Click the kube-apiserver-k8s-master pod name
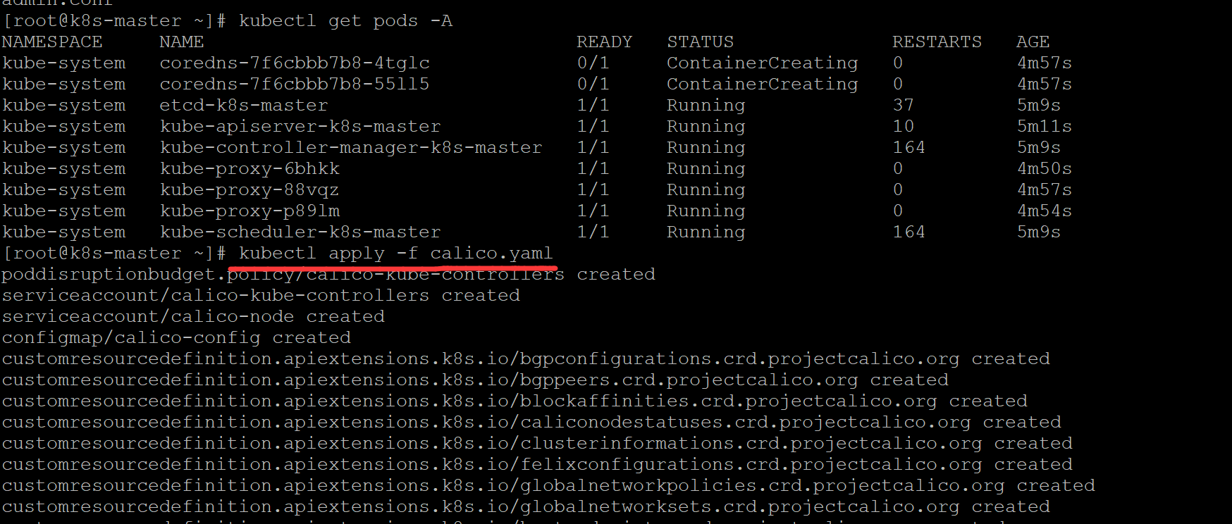 point(300,127)
